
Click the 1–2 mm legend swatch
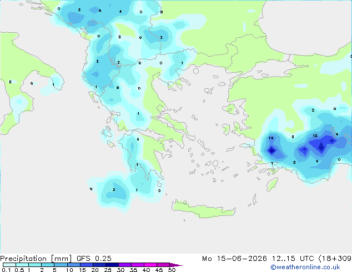tap(35, 265)
